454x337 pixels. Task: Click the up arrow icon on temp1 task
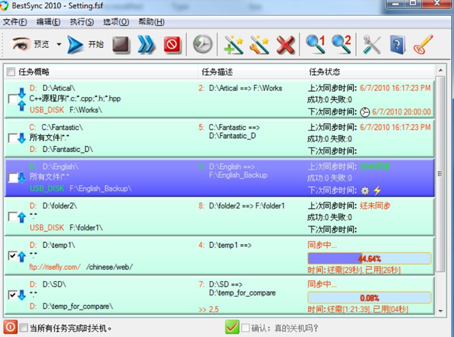click(22, 257)
